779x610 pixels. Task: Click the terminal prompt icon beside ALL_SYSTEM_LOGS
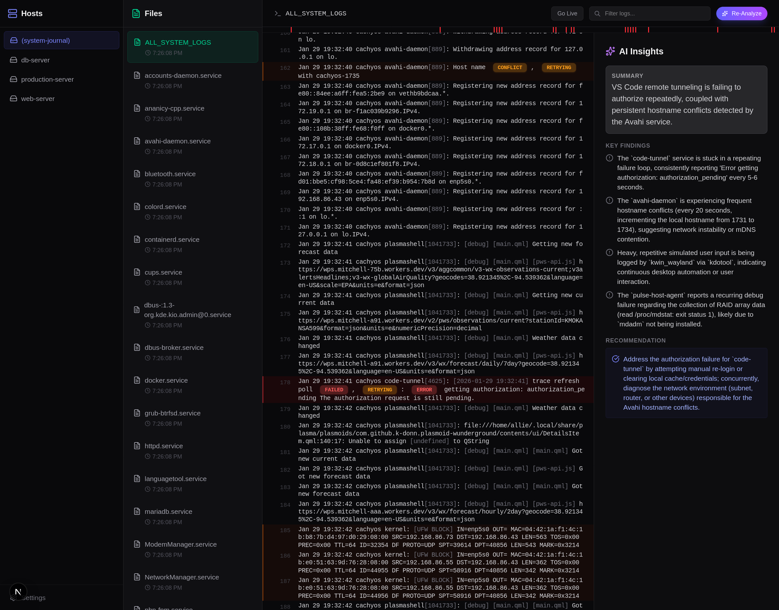[278, 14]
